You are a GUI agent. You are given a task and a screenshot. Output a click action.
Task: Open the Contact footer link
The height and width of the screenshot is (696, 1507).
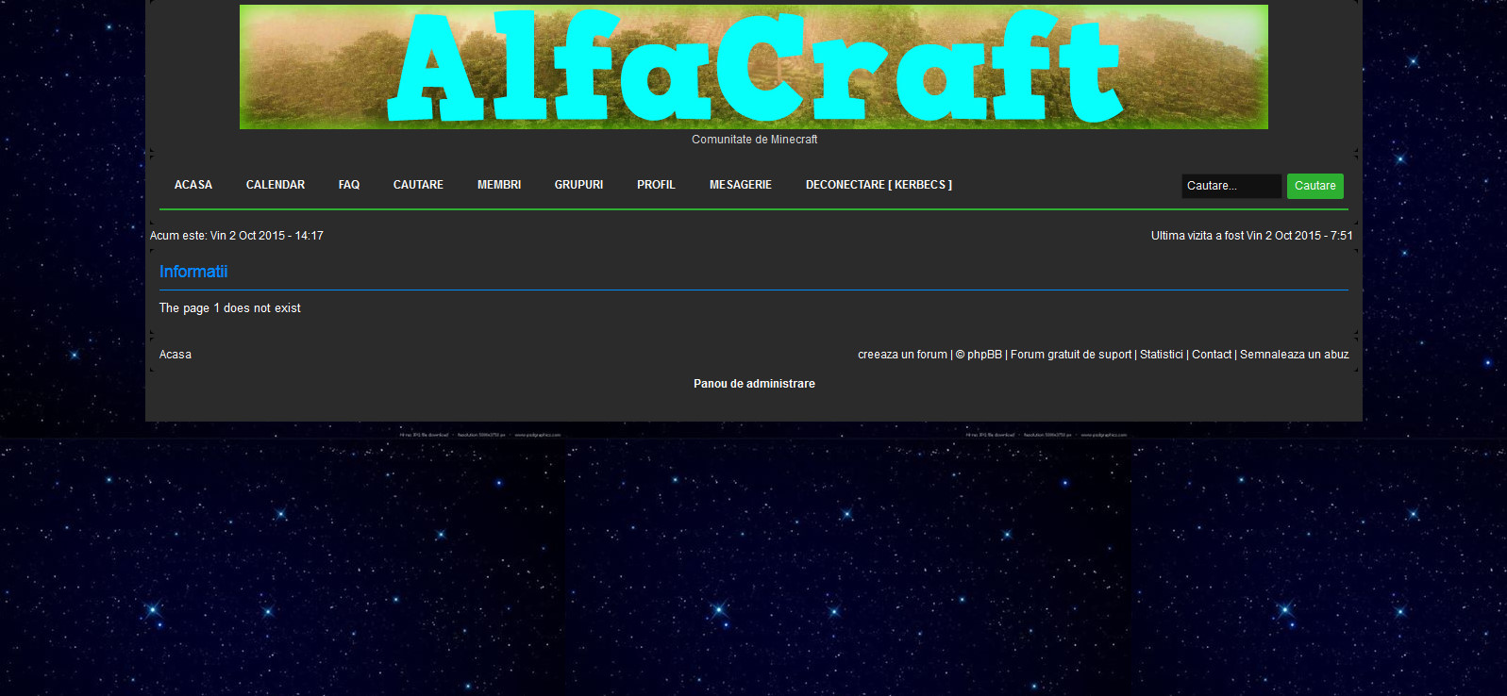1212,355
